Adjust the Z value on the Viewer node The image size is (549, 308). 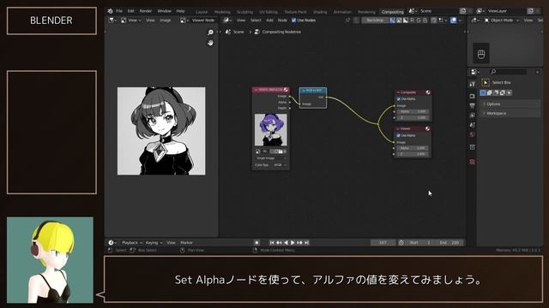(x=413, y=154)
